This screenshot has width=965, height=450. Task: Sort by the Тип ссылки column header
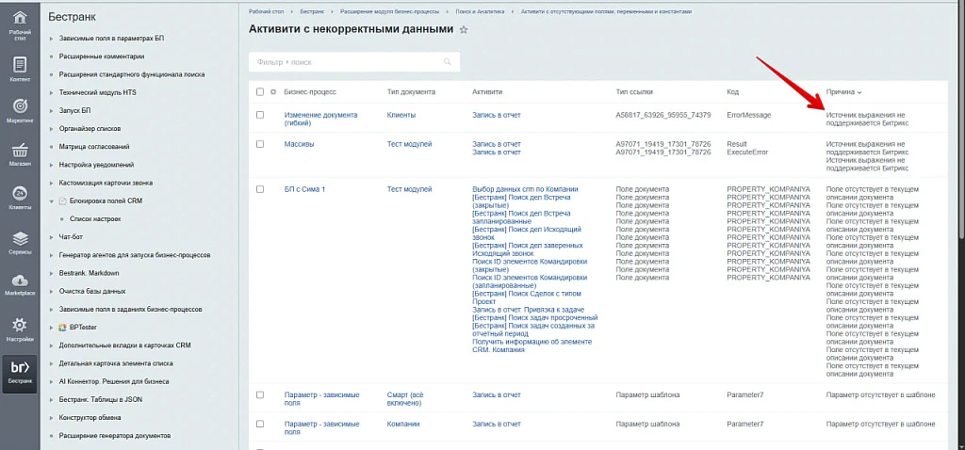pyautogui.click(x=634, y=91)
